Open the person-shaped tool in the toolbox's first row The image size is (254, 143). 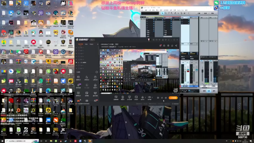coord(87,78)
